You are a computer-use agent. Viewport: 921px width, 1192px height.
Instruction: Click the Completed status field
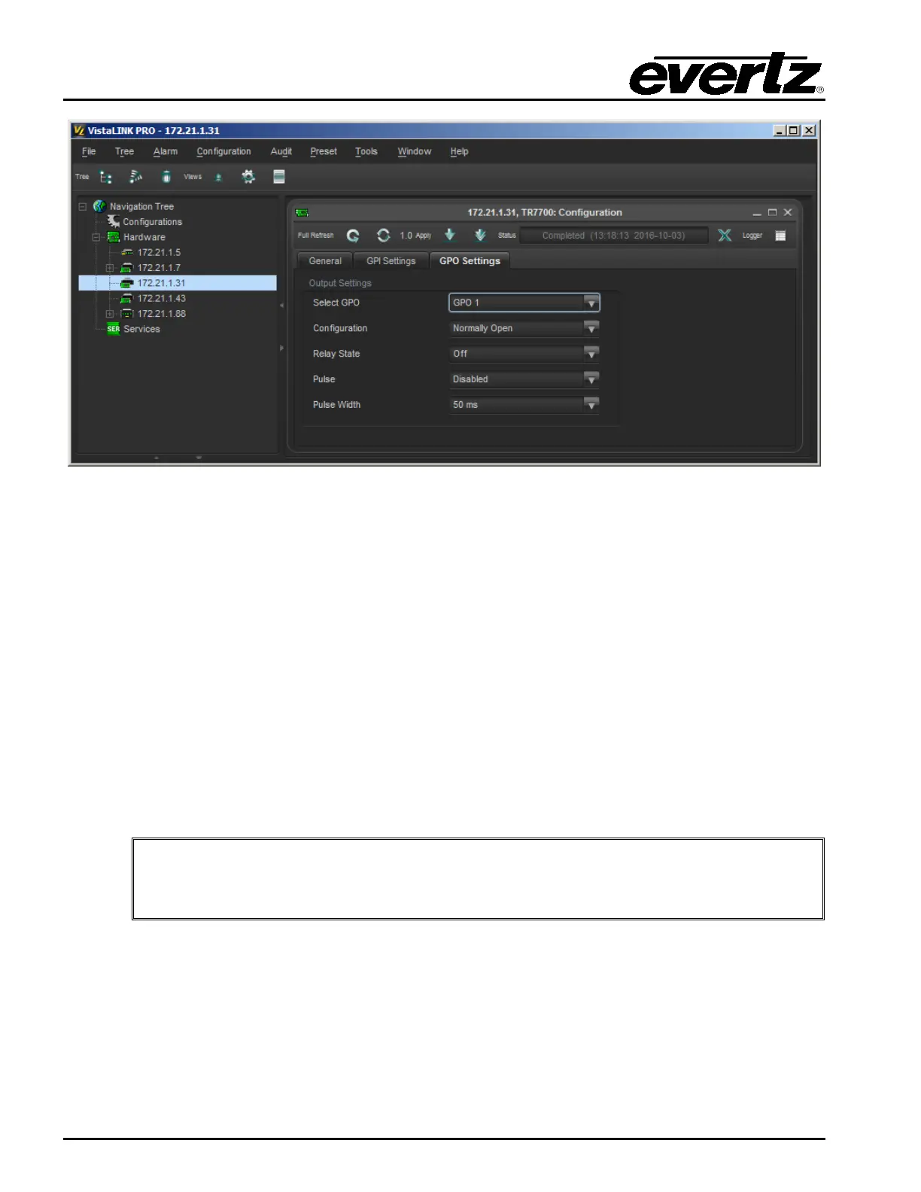613,236
